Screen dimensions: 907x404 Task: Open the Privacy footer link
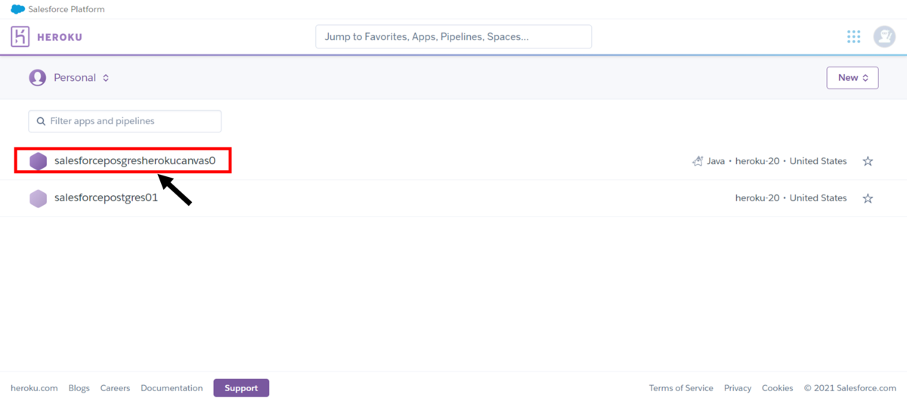point(738,388)
